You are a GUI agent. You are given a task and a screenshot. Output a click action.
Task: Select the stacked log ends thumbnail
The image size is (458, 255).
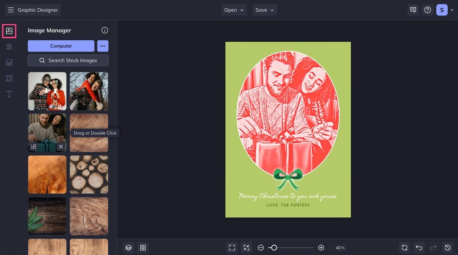[89, 175]
